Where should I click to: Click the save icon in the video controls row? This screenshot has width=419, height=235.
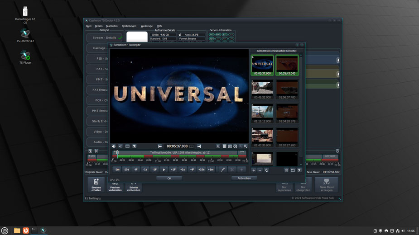click(x=135, y=146)
